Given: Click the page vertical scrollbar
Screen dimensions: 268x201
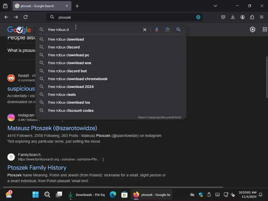Looking at the screenshot, I should 267,77.
